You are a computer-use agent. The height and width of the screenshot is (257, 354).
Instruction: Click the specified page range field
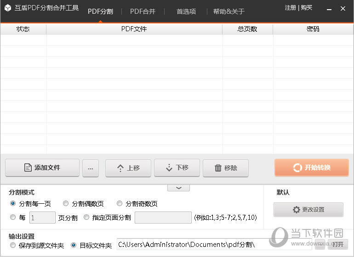[x=163, y=218]
